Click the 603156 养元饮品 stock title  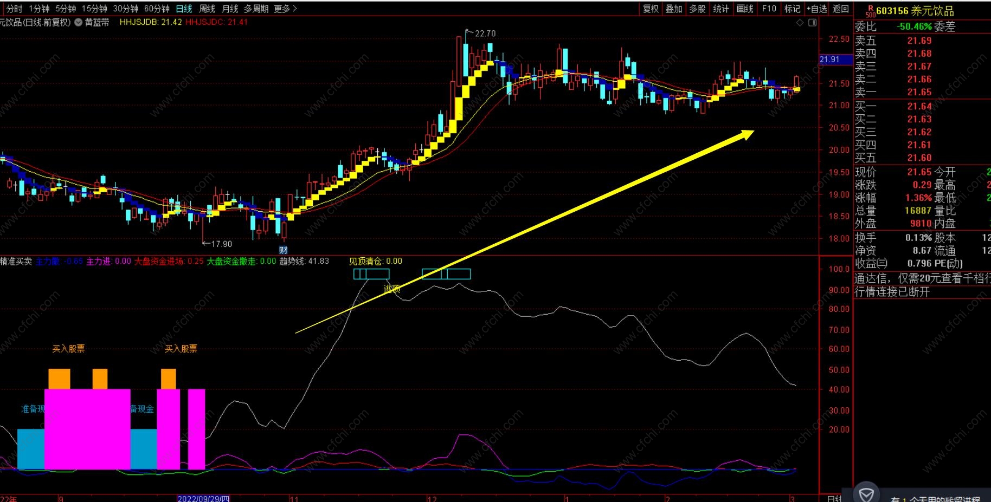[x=915, y=11]
